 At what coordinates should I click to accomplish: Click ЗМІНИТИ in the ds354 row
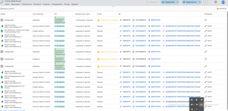[125, 26]
